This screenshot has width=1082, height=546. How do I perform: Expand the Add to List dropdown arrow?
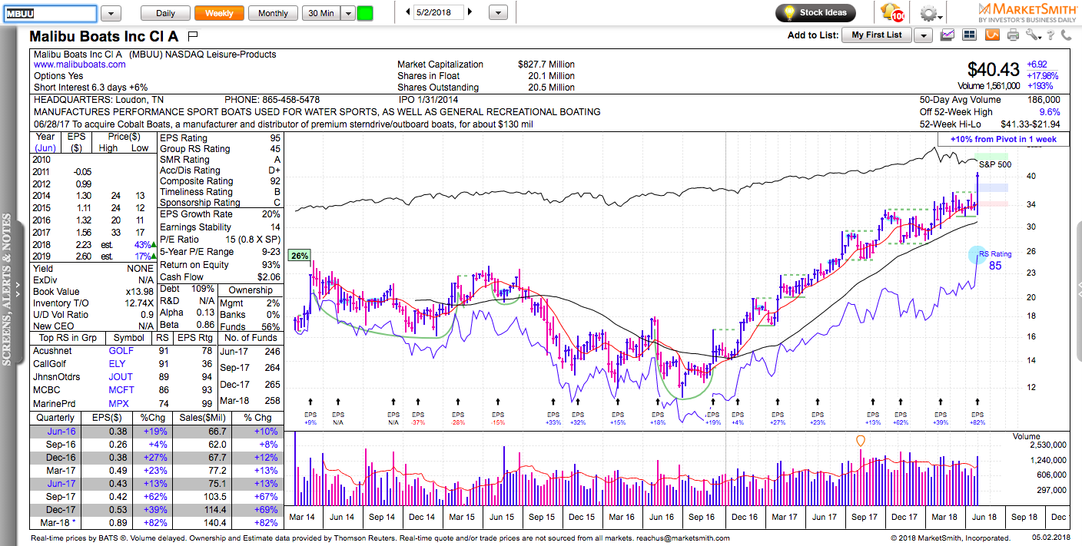coord(923,35)
